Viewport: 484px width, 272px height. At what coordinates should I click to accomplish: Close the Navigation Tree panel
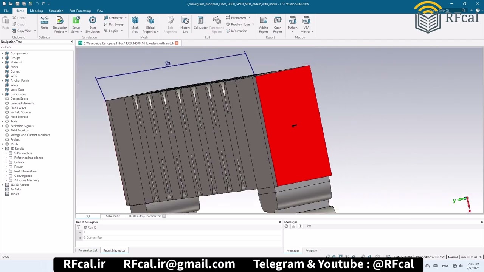tap(71, 42)
